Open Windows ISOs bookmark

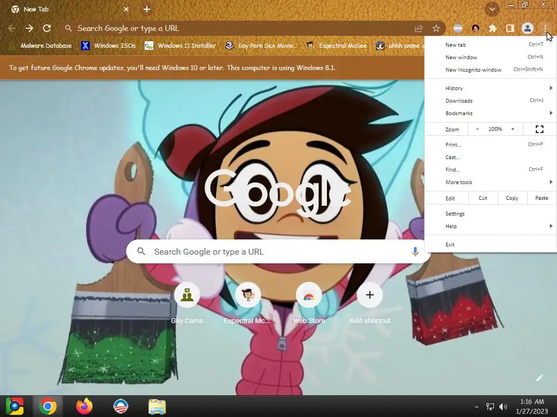[109, 46]
